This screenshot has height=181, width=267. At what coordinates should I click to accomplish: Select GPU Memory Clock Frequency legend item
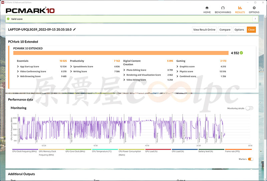[x=52, y=153]
